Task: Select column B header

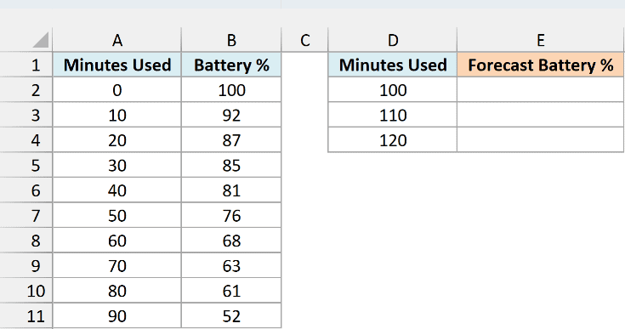Action: [x=231, y=40]
